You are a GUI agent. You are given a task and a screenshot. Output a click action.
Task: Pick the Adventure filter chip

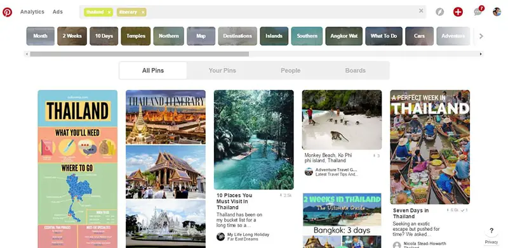point(453,36)
